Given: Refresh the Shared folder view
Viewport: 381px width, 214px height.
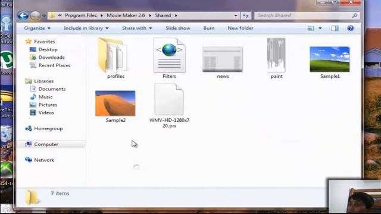Looking at the screenshot, I should coord(246,15).
